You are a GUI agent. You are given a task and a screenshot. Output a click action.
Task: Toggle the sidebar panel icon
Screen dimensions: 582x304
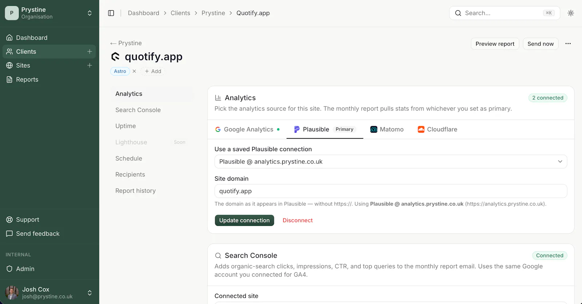point(111,13)
